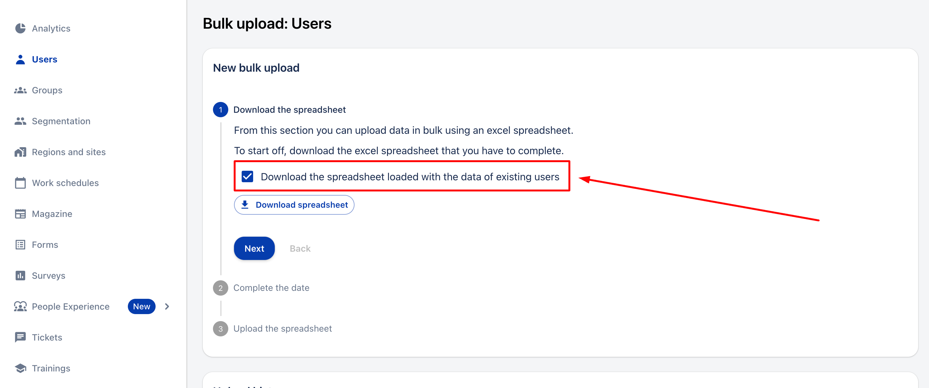Expand the People Experience chevron
This screenshot has height=388, width=929.
[167, 306]
